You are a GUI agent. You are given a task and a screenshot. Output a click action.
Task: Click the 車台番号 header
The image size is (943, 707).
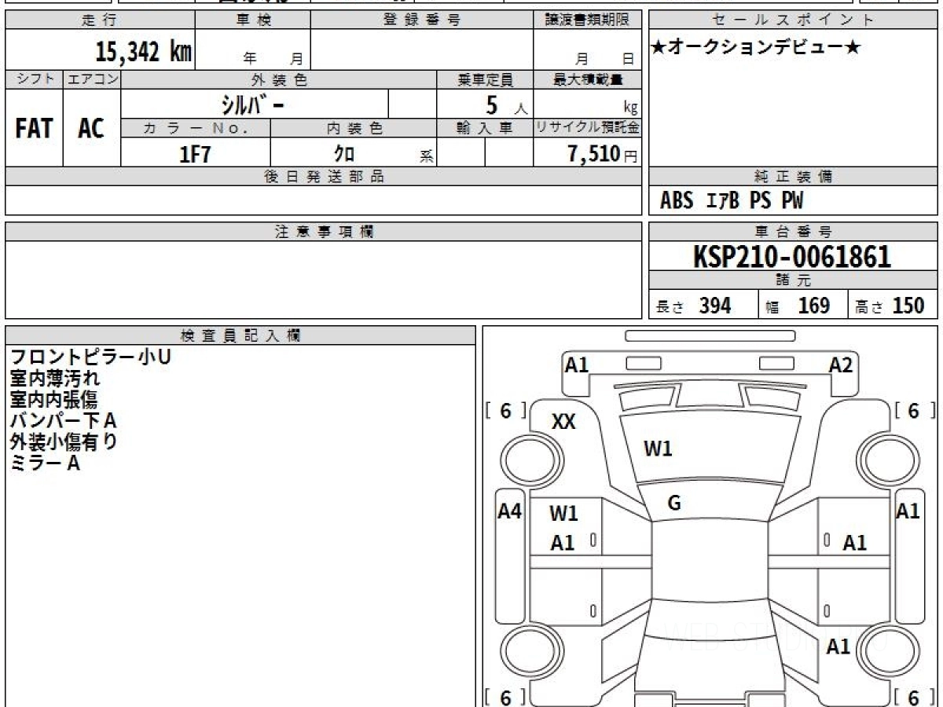(x=794, y=232)
